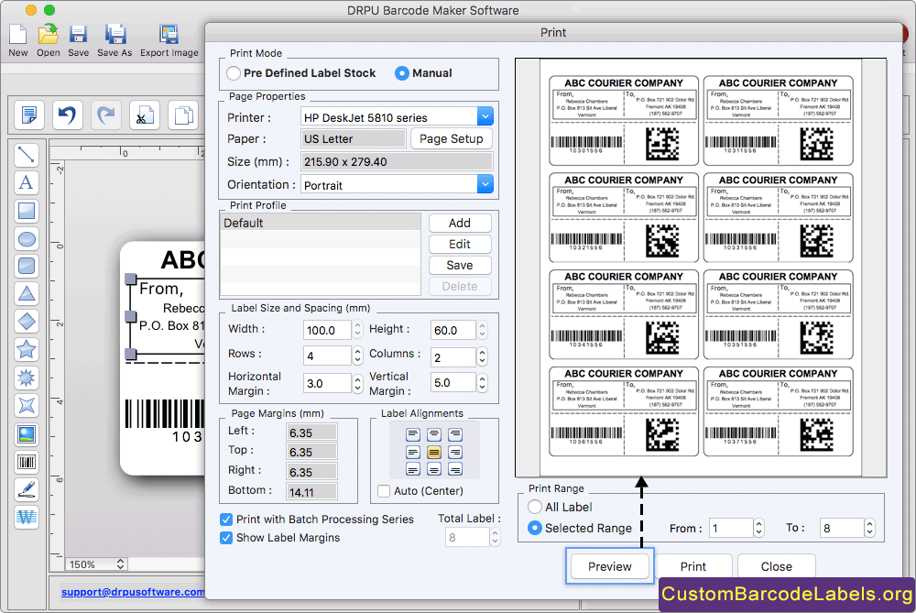Click the Redo arrow icon
The height and width of the screenshot is (613, 916).
(106, 115)
